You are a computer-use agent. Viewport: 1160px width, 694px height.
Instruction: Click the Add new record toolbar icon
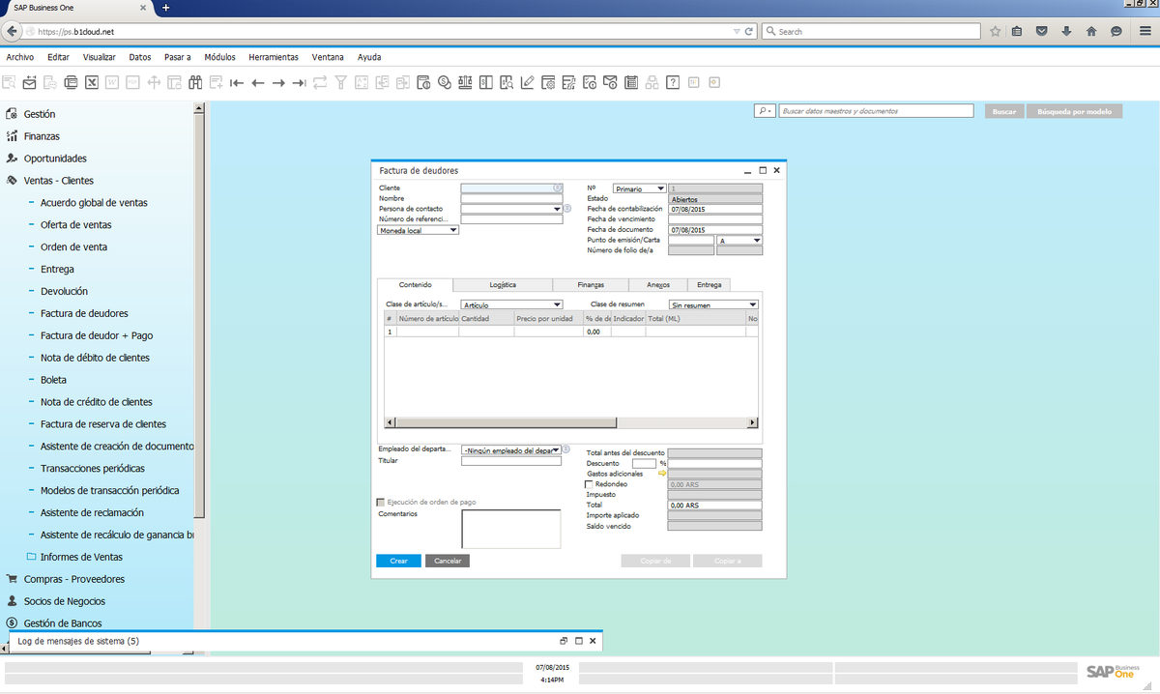tap(217, 82)
